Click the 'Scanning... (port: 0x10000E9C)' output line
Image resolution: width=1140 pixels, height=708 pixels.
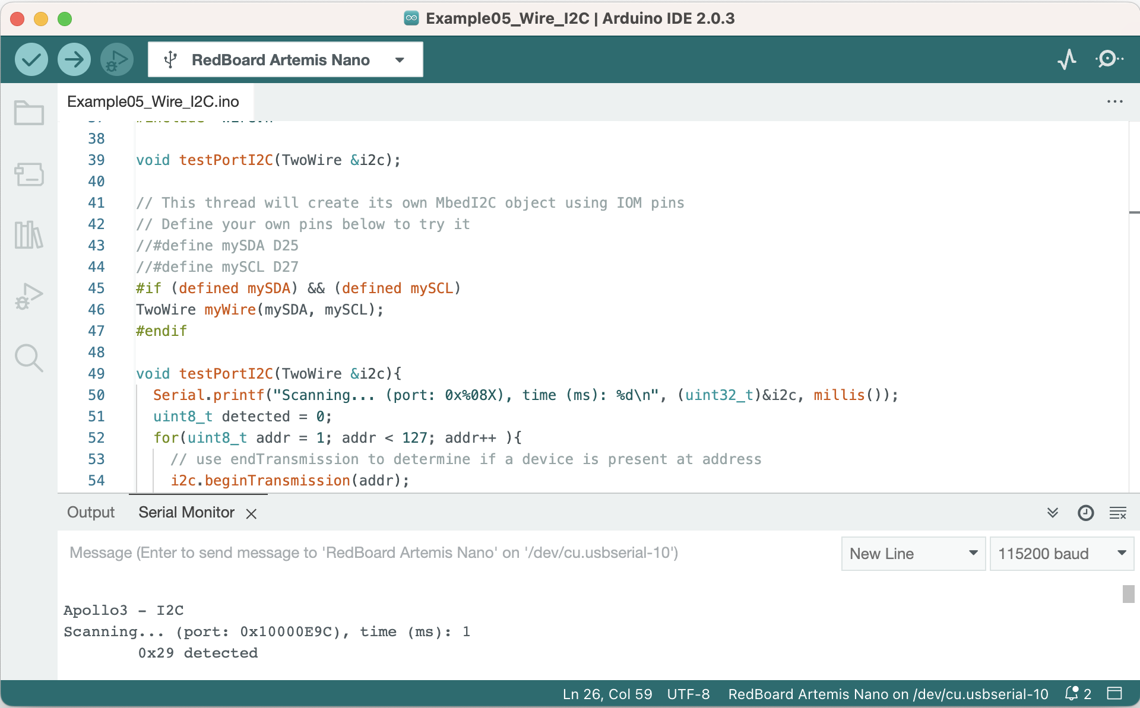coord(267,631)
